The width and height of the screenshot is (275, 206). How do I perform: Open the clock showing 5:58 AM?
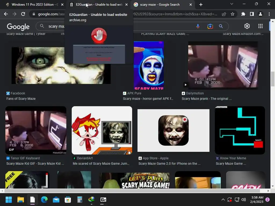click(x=257, y=200)
